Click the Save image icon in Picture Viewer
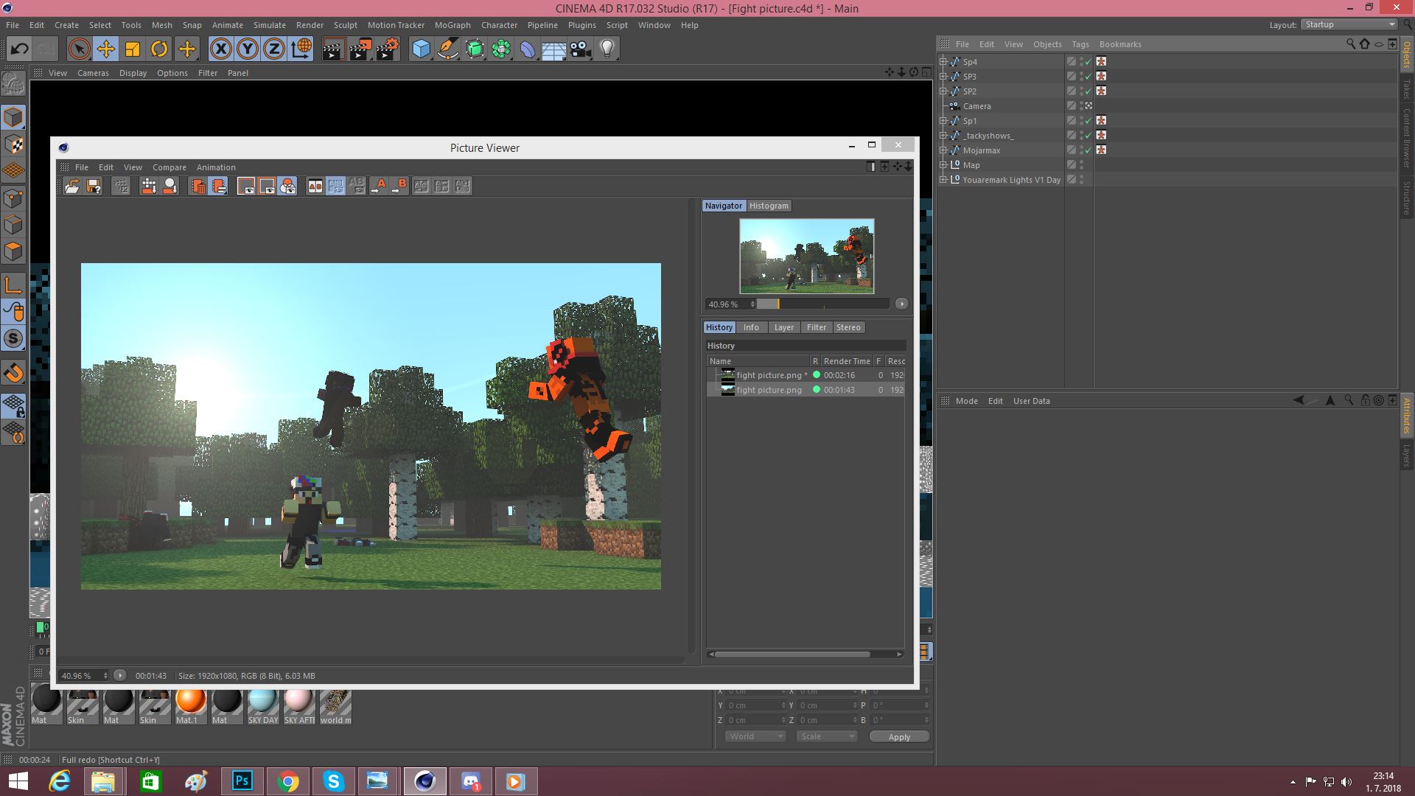The height and width of the screenshot is (796, 1415). (x=94, y=186)
